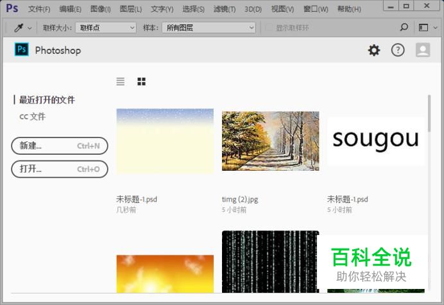Select 最近打开的文件 in the sidebar
This screenshot has height=305, width=444.
(47, 100)
